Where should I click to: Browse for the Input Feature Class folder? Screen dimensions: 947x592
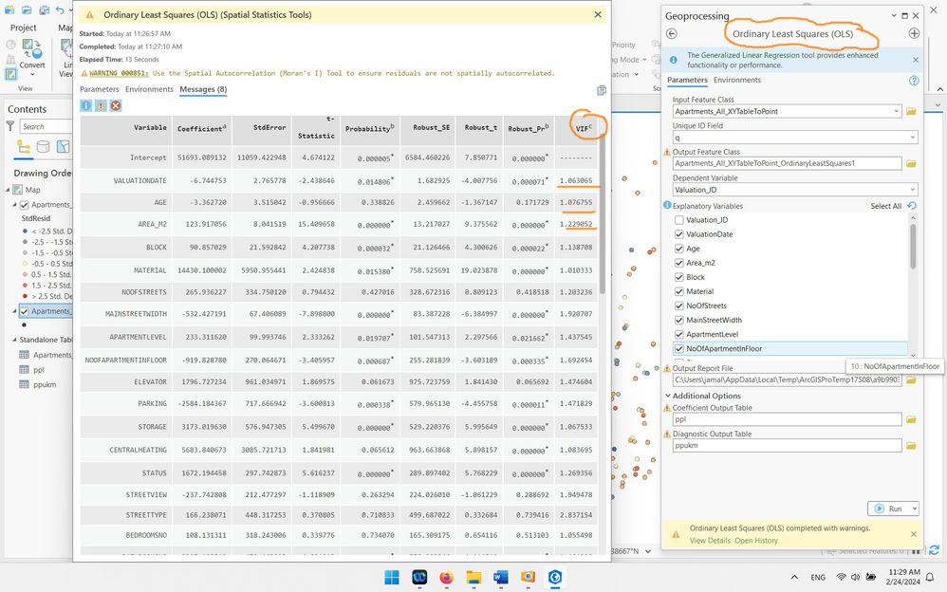pos(911,111)
